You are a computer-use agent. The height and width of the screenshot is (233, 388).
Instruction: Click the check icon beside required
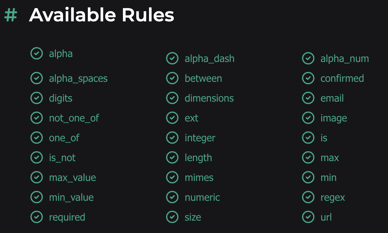37,217
